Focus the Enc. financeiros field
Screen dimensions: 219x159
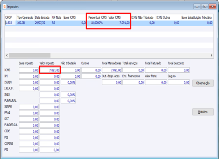click(133, 82)
